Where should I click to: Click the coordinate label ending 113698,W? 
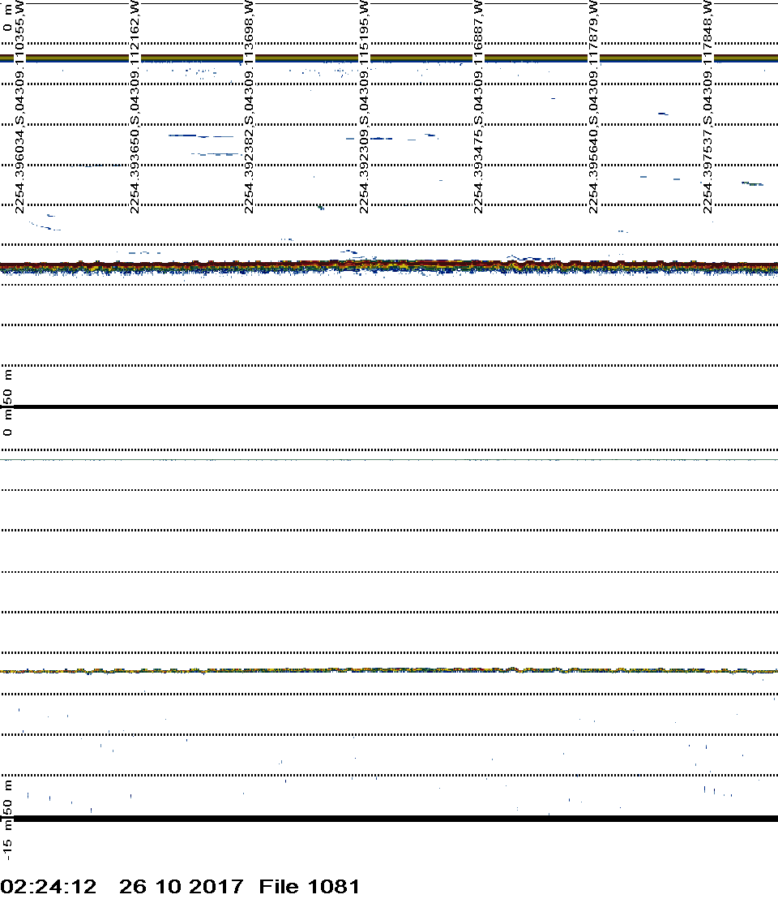click(250, 107)
